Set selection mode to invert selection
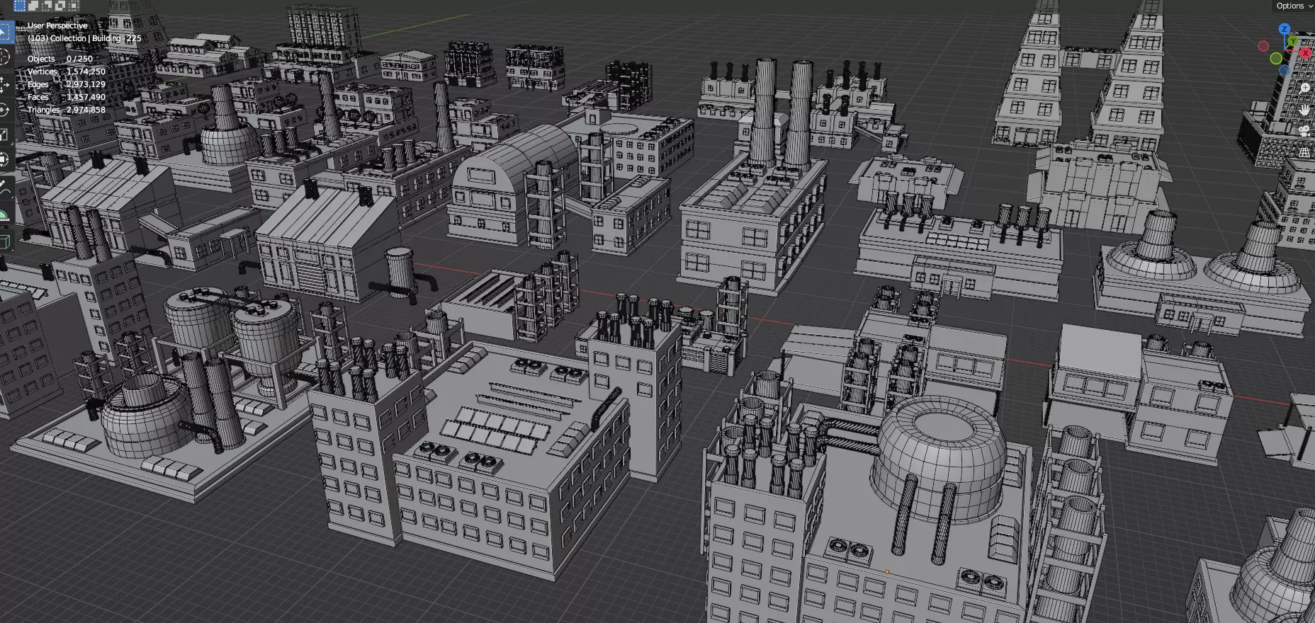Image resolution: width=1315 pixels, height=623 pixels. point(60,5)
